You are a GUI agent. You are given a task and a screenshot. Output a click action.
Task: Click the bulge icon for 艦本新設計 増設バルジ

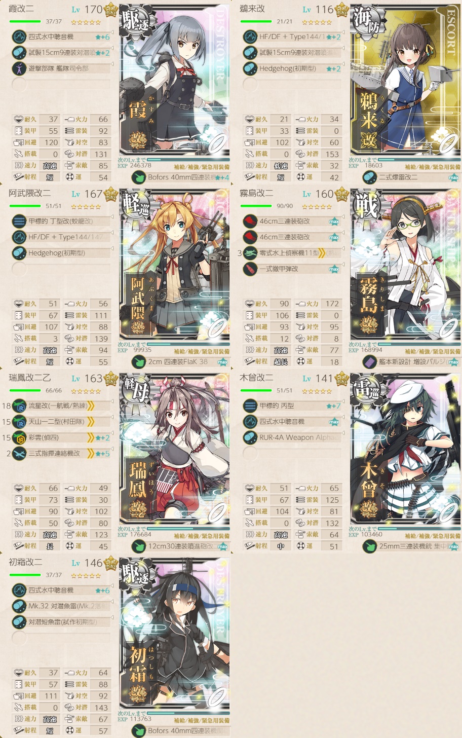coord(369,362)
